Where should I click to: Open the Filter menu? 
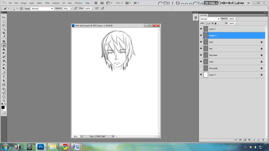pos(47,3)
